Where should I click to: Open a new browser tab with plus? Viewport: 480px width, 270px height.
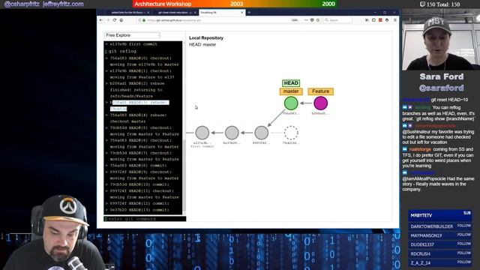[249, 13]
